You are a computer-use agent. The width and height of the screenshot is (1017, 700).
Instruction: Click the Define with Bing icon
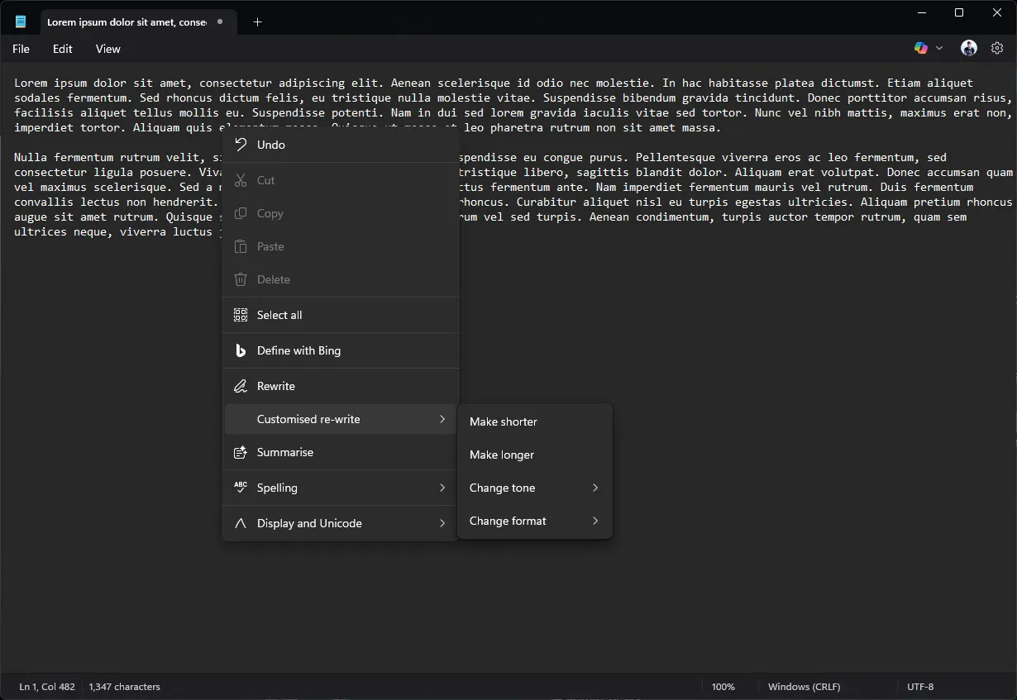[240, 350]
